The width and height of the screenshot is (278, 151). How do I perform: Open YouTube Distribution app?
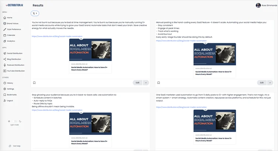click(x=16, y=71)
